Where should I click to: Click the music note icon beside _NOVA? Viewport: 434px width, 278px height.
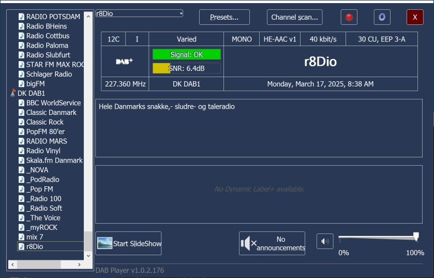point(21,170)
